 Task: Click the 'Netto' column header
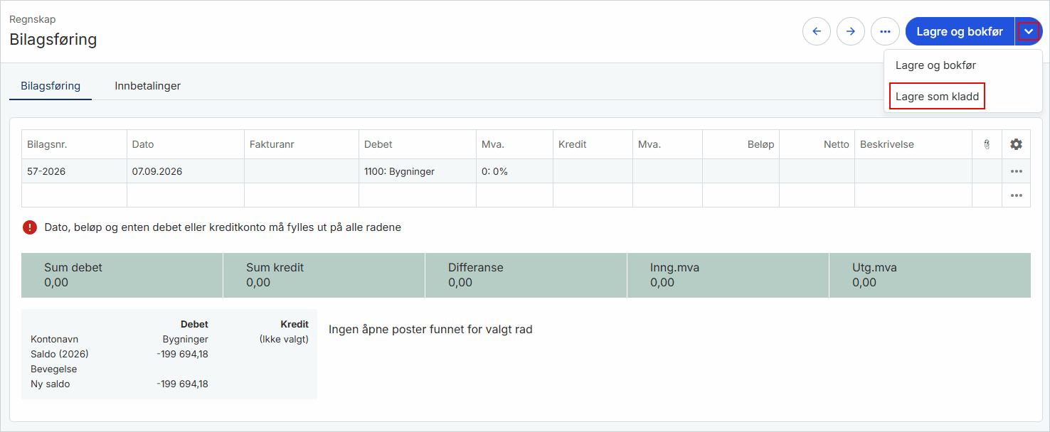817,144
